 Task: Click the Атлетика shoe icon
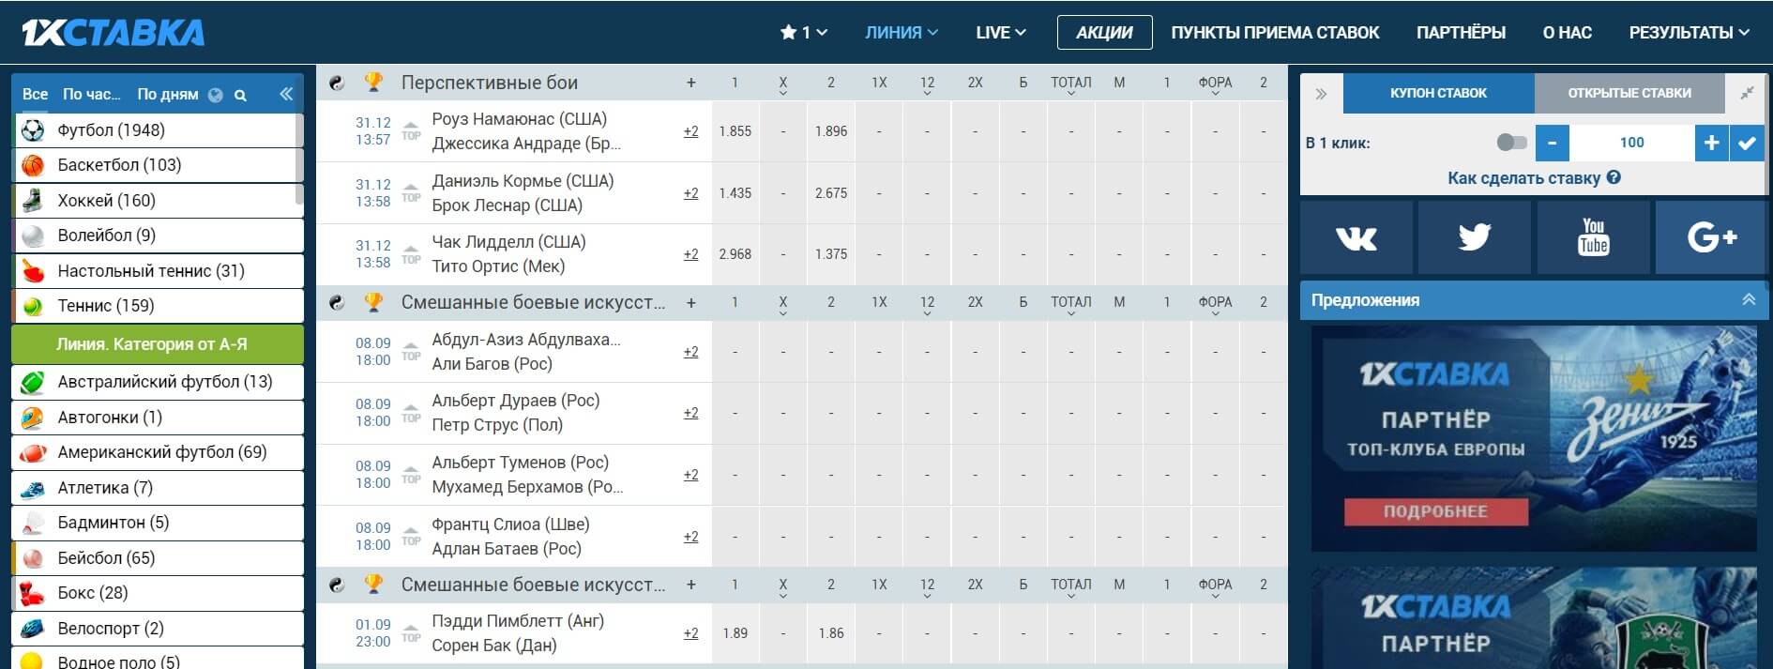coord(33,488)
